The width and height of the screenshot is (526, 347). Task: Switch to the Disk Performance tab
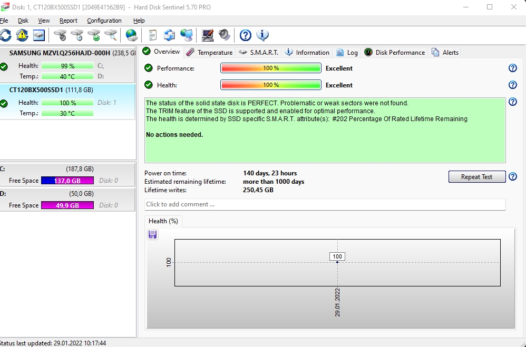coord(395,53)
